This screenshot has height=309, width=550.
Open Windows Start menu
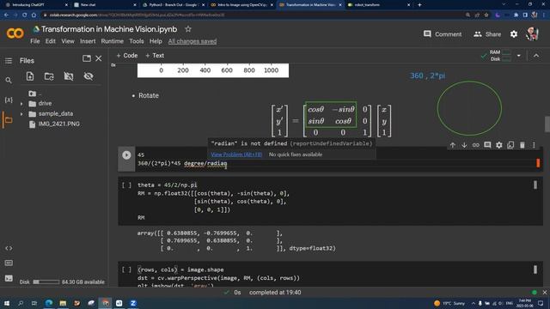(x=6, y=303)
